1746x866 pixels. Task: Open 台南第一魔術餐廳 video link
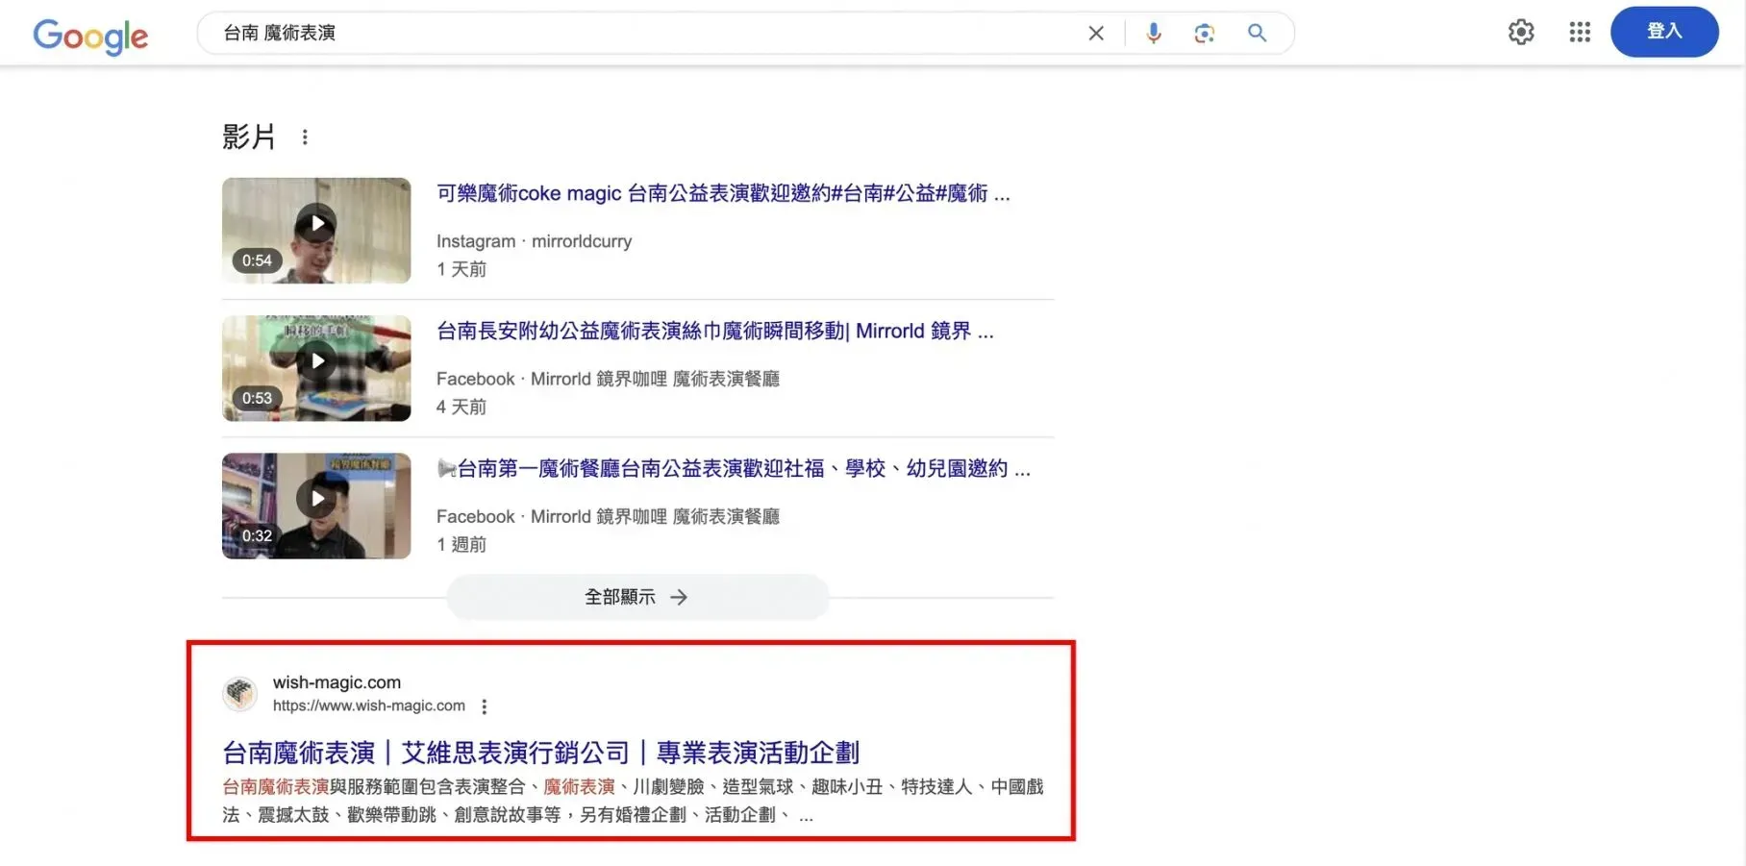pos(734,469)
